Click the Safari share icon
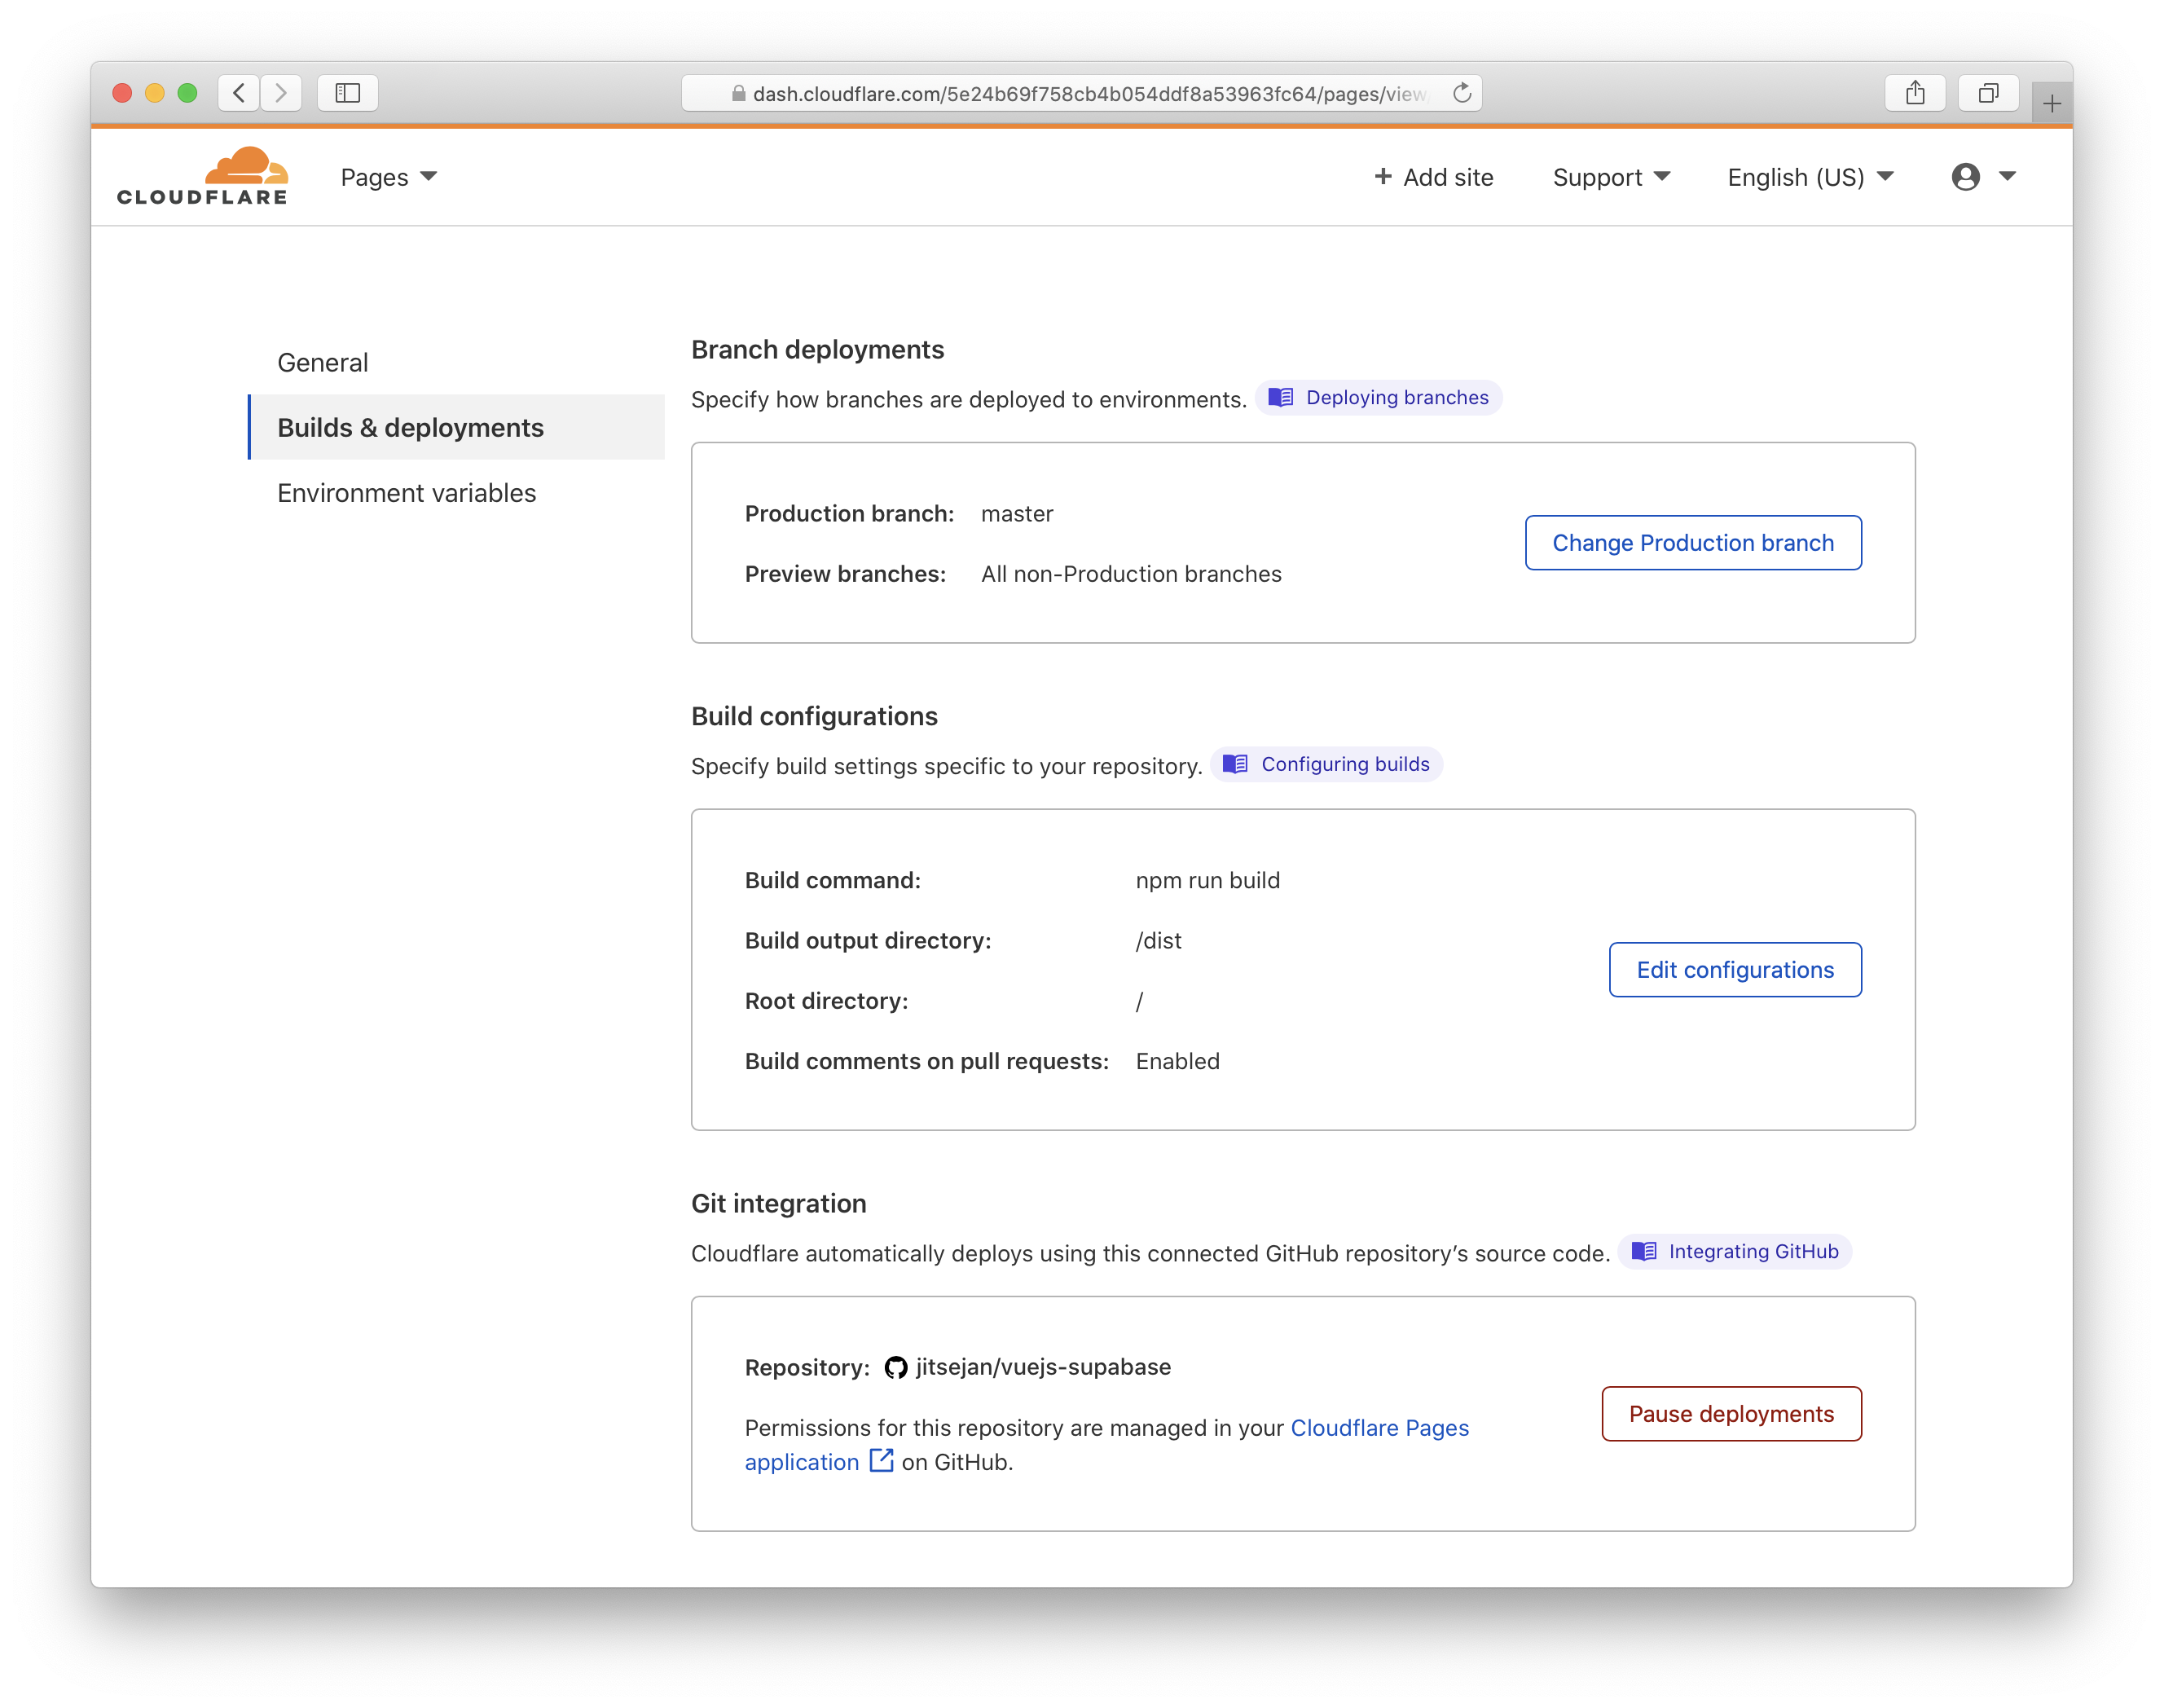2164x1708 pixels. [x=1914, y=93]
